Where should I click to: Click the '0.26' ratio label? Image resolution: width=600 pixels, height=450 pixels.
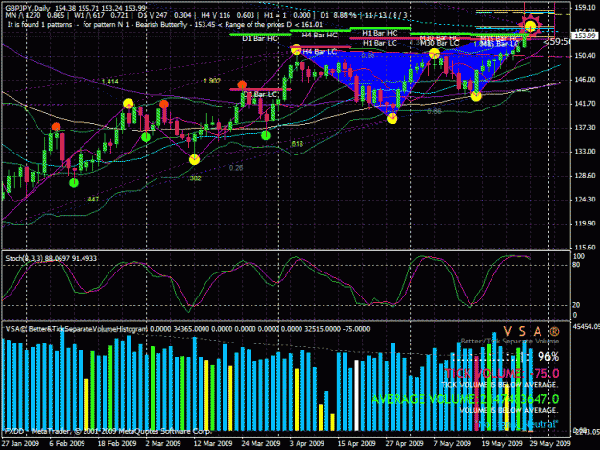(236, 168)
